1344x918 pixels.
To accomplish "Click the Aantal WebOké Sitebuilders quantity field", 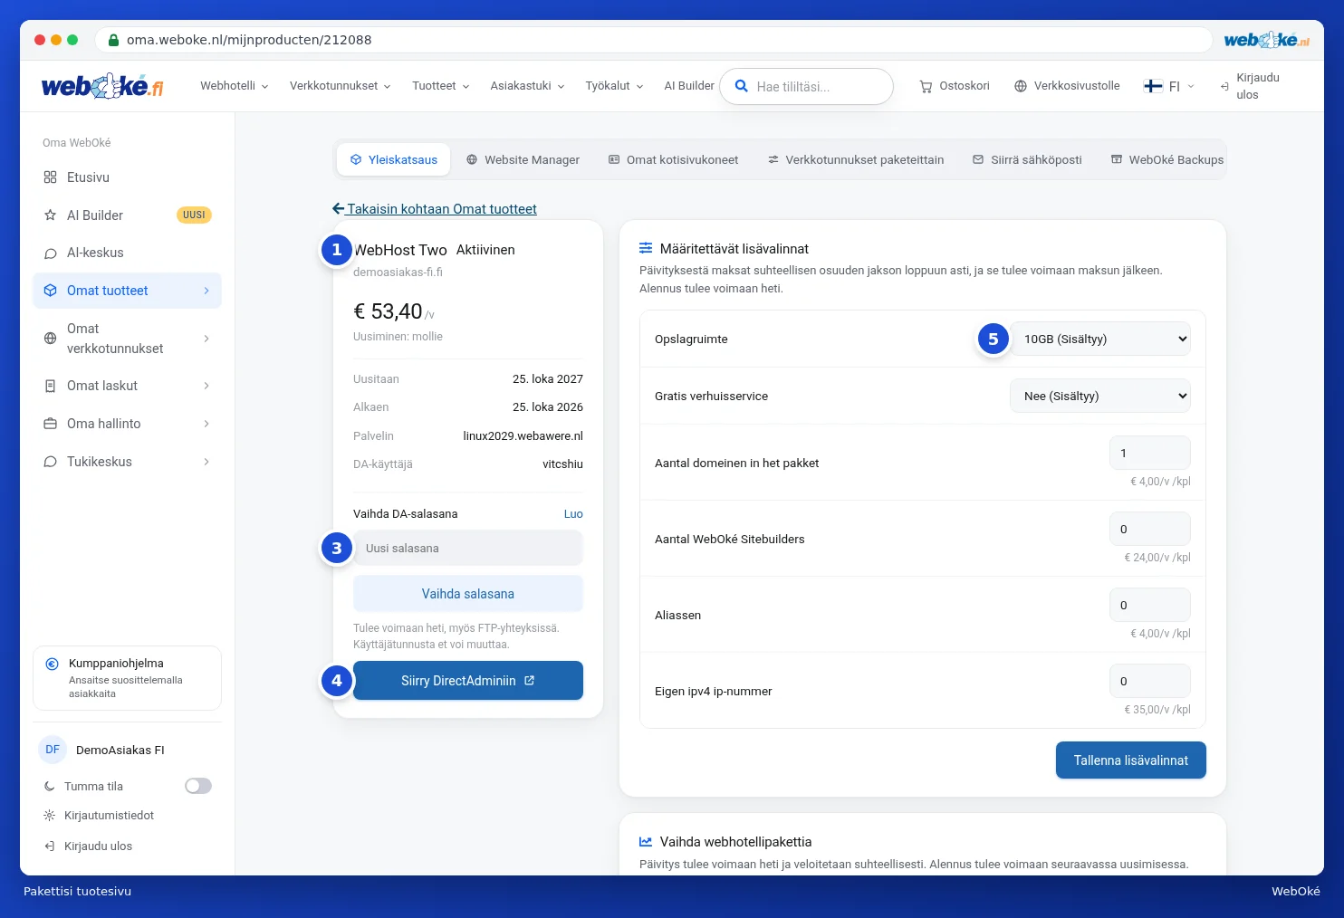I will pyautogui.click(x=1150, y=529).
